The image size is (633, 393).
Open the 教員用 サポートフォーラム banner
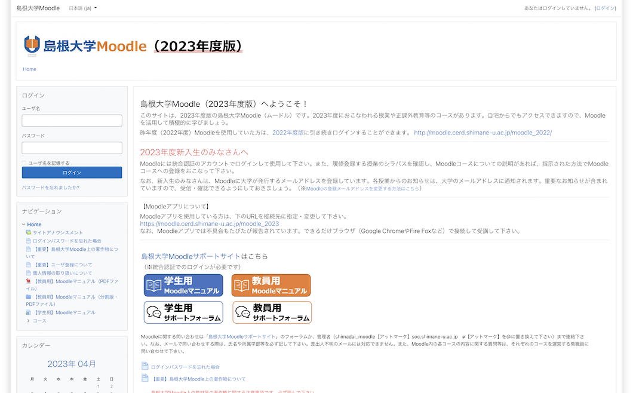pos(272,312)
